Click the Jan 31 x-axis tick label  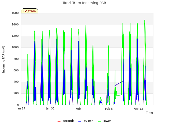click(50, 108)
